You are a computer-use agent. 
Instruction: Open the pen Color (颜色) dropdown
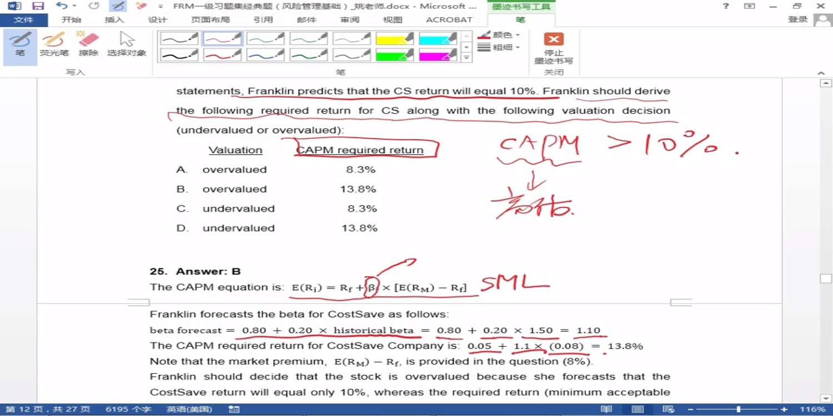click(x=499, y=35)
